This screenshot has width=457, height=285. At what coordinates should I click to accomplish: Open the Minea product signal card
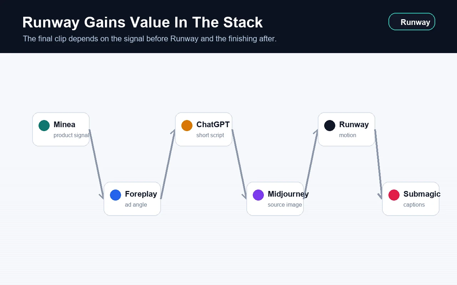point(61,129)
